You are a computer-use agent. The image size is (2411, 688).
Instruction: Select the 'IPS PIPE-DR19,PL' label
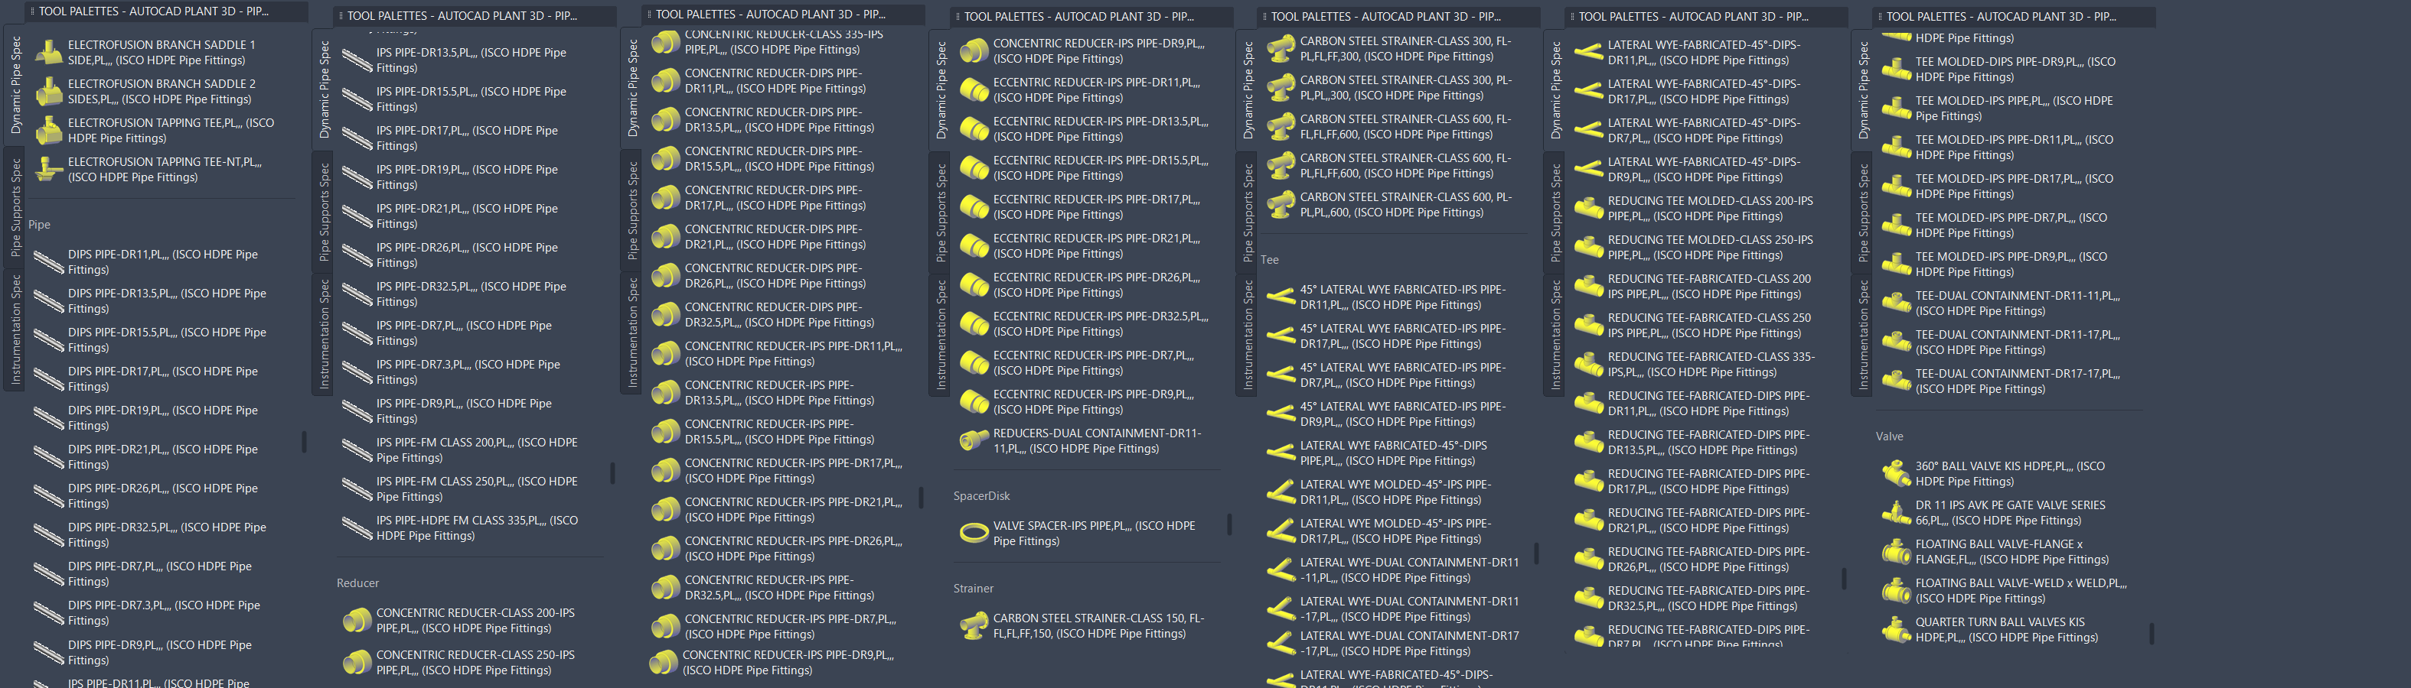pos(467,177)
